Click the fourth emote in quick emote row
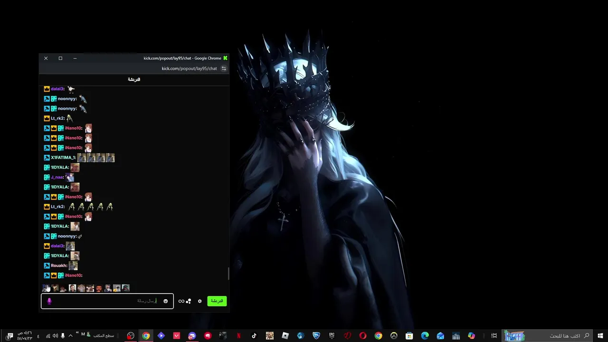This screenshot has height=342, width=608. tap(72, 288)
